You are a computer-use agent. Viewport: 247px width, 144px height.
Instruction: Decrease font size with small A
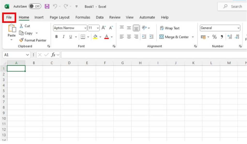111,28
